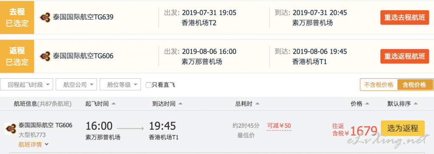Open 回程起飞时段 dropdown

point(27,85)
